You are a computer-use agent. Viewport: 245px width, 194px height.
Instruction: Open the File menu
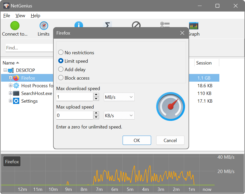[7, 16]
